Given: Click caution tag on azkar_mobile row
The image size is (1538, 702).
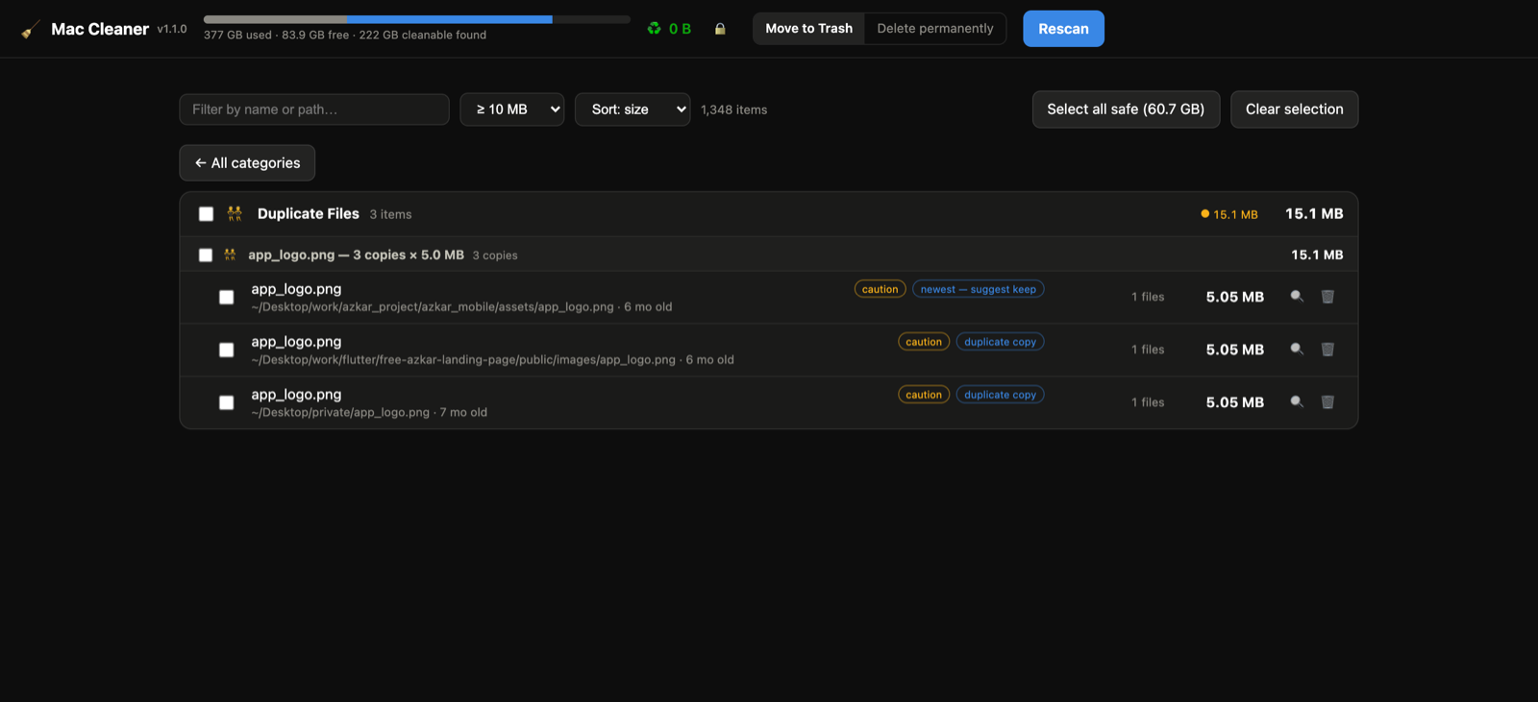Looking at the screenshot, I should pos(880,289).
